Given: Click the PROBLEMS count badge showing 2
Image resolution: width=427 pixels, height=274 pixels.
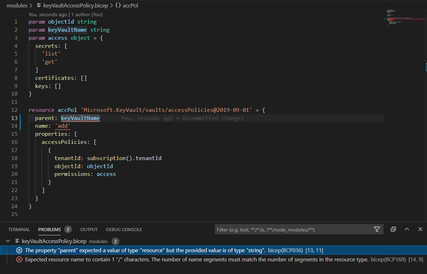Looking at the screenshot, I should (68, 229).
